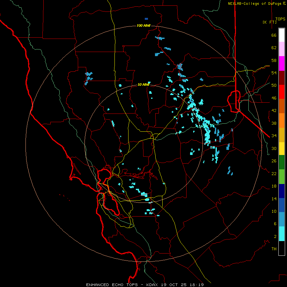The width and height of the screenshot is (287, 287).
Task: Click the navy 22 K FT swatch
Action: tap(282, 191)
